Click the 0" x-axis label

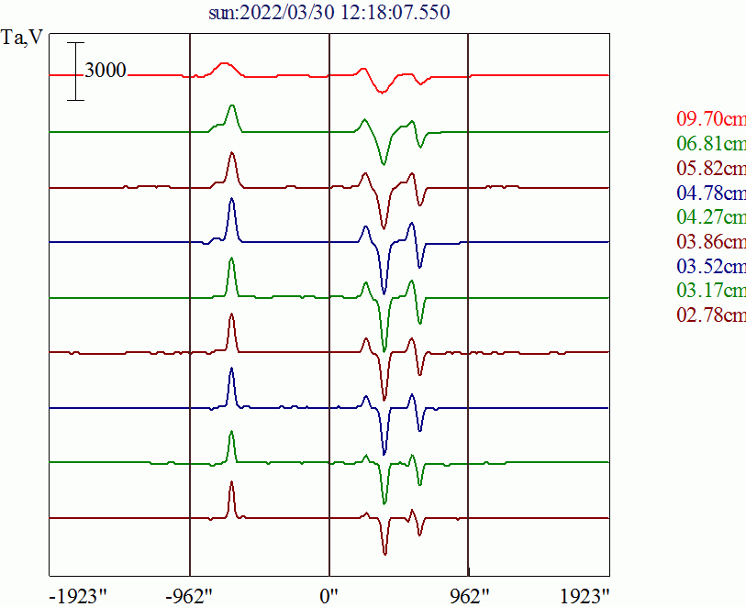point(328,596)
